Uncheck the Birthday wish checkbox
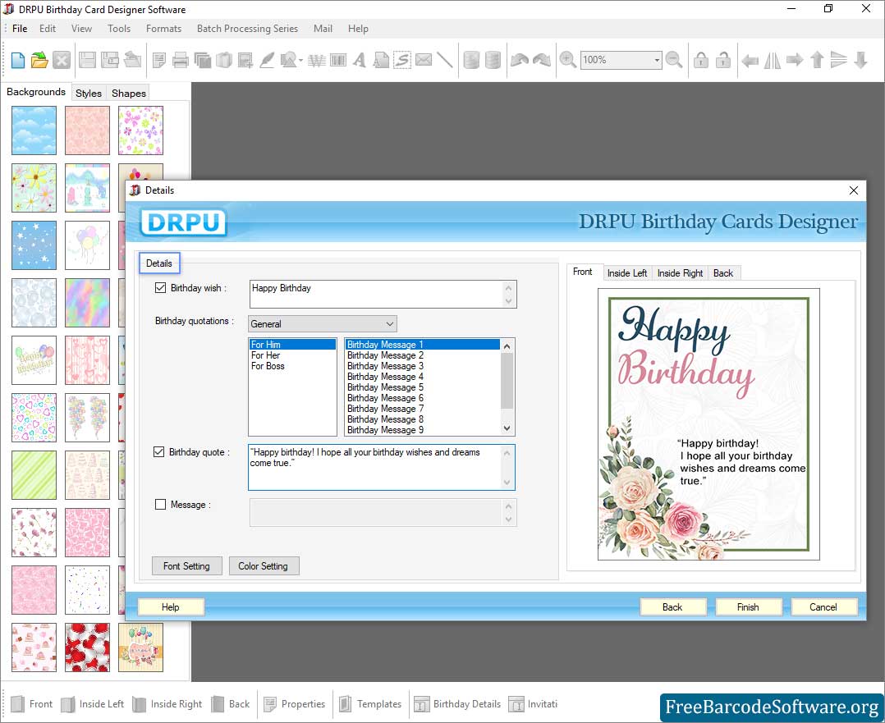The height and width of the screenshot is (723, 885). tap(160, 288)
